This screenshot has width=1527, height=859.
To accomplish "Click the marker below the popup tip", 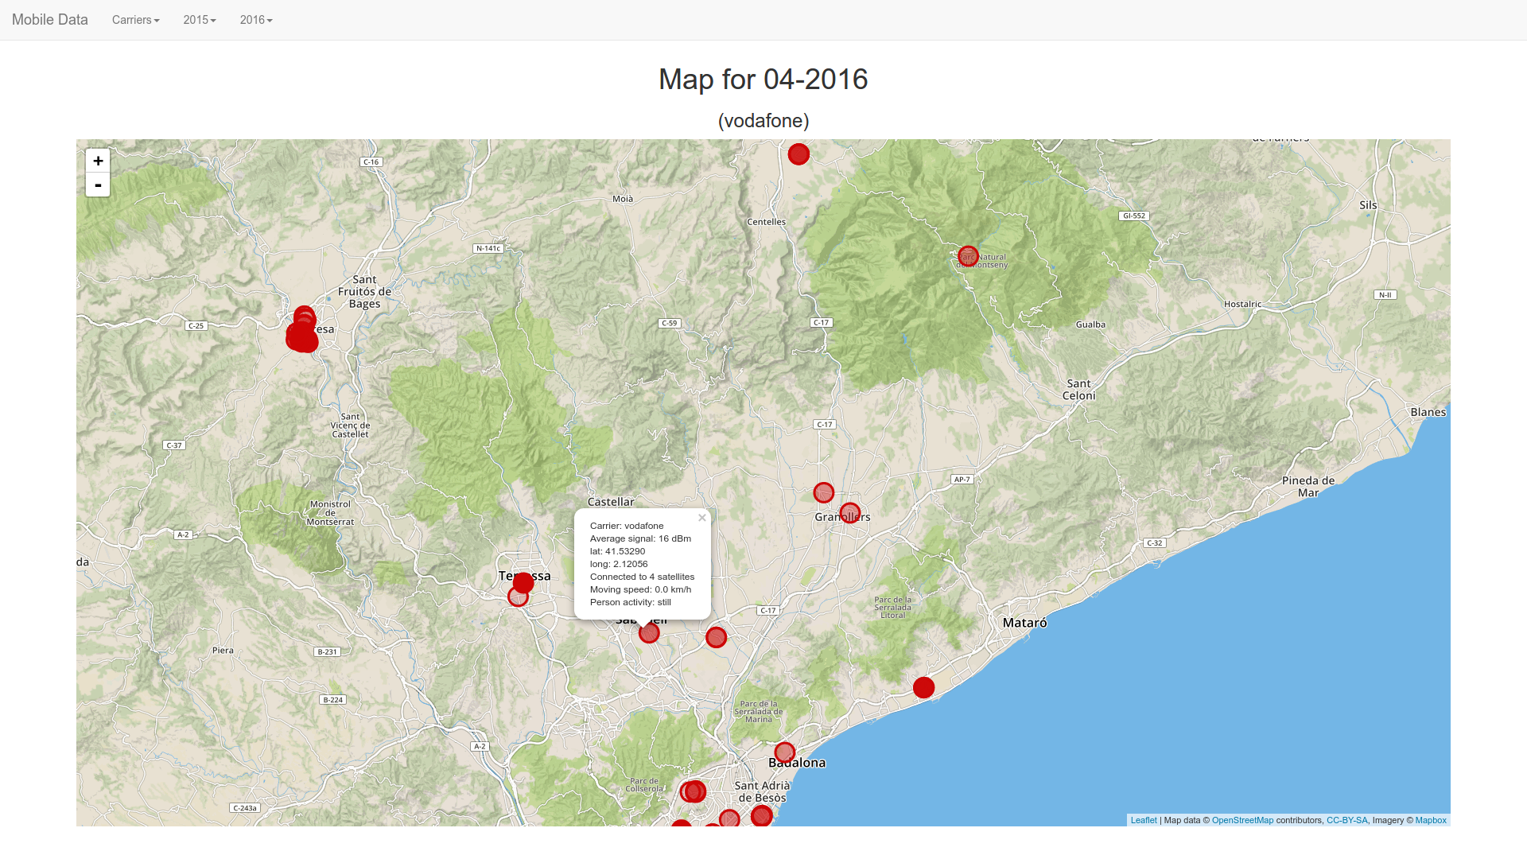I will coord(649,633).
